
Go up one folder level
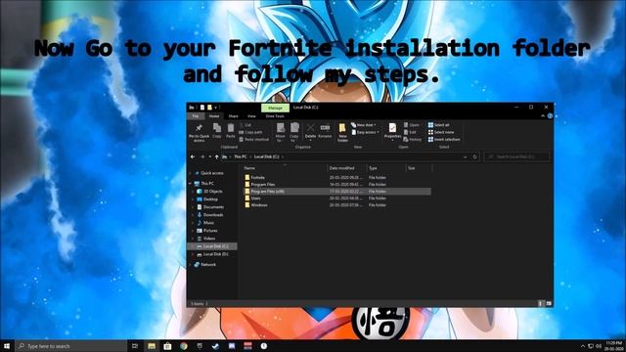(x=217, y=156)
